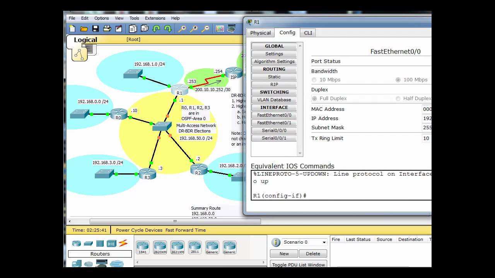
Task: Select Half Duplex radio button
Action: point(398,98)
